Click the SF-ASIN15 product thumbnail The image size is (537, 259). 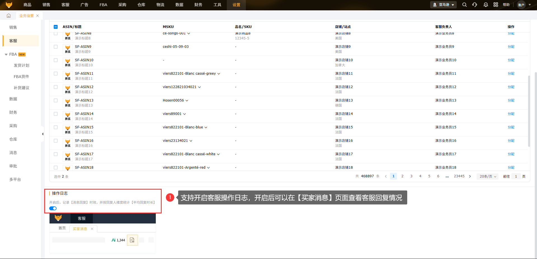pos(68,129)
